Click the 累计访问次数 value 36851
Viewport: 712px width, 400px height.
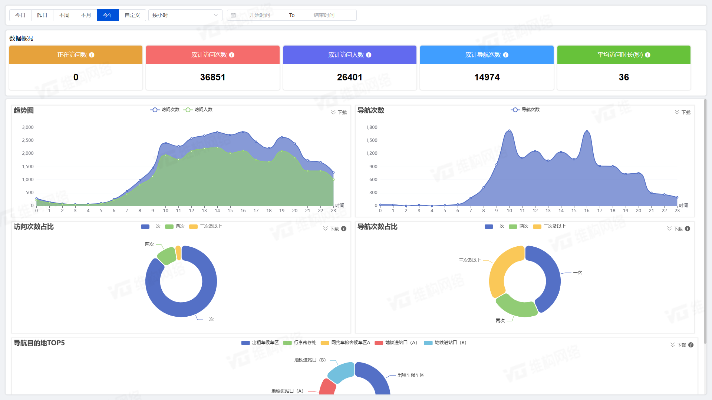[212, 77]
